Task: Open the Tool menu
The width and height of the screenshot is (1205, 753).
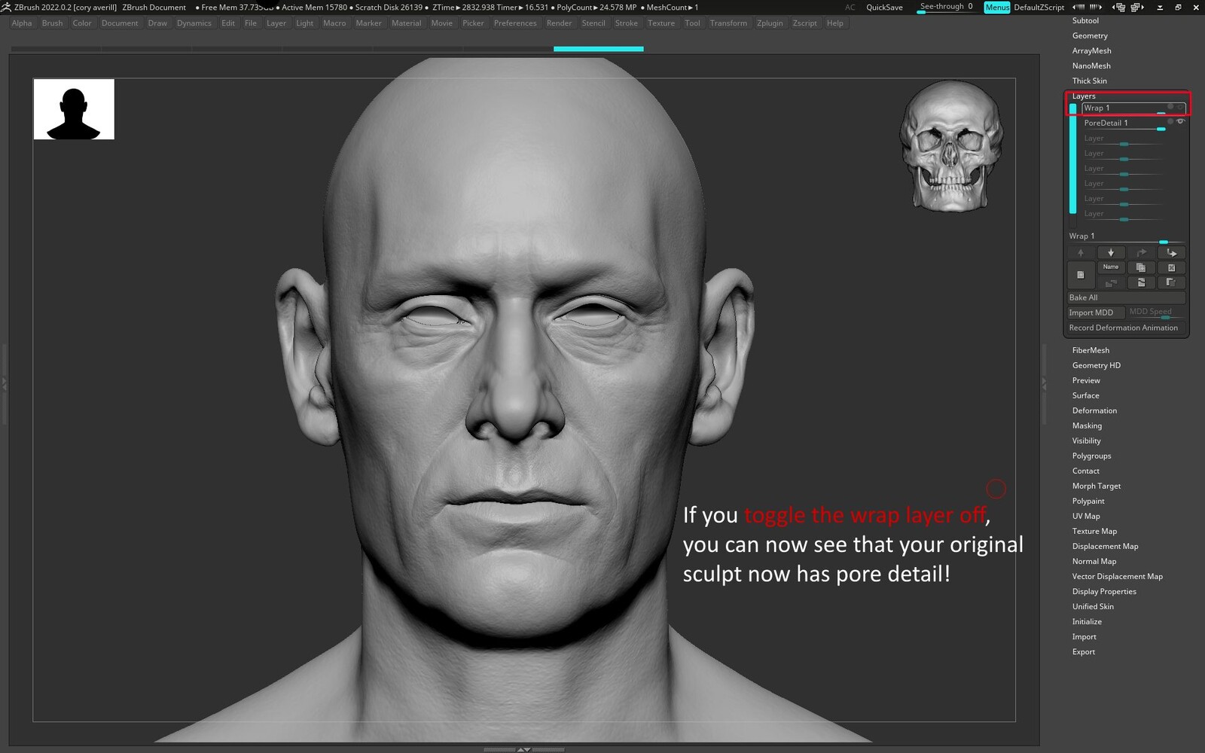Action: (692, 23)
